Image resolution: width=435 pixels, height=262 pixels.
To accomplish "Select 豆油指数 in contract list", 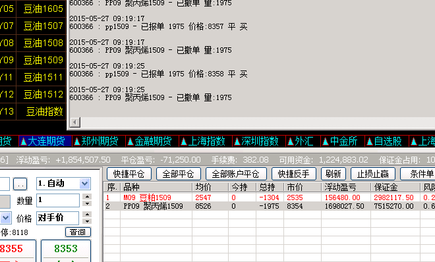I will click(x=44, y=112).
